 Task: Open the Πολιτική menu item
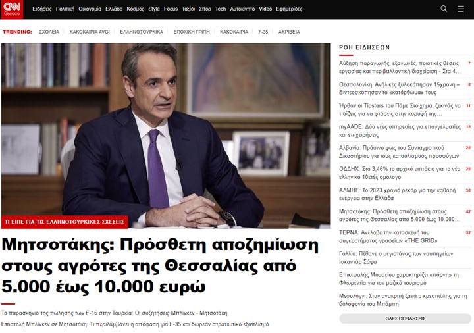pos(65,9)
